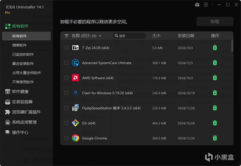241x166 pixels.
Task: Click the 浏览器扩展插件 puzzle icon
Action: point(7,112)
